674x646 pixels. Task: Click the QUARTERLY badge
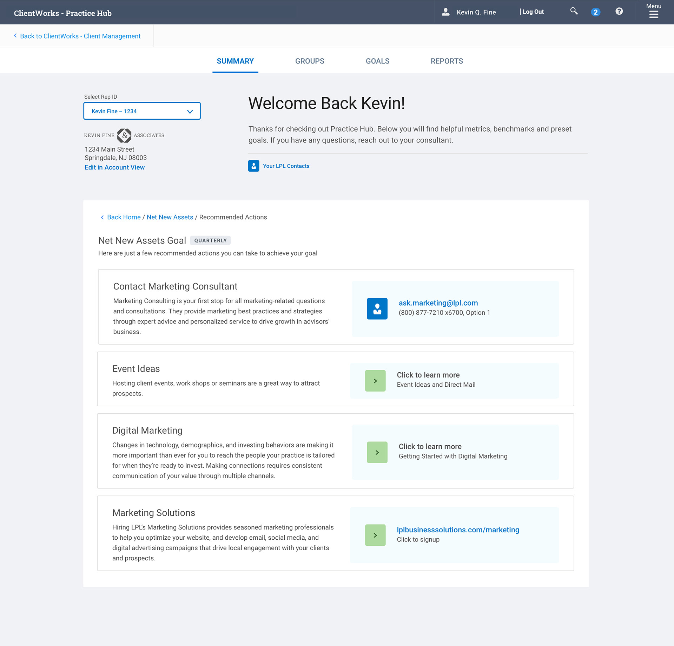pos(211,241)
